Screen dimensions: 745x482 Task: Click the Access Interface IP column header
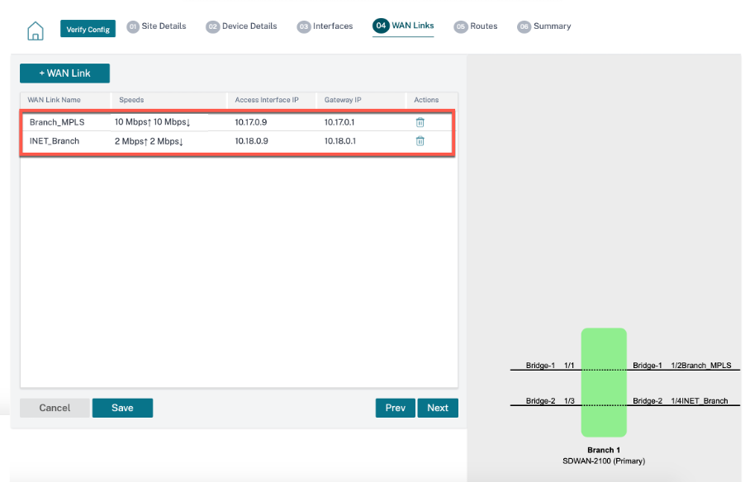(x=267, y=100)
